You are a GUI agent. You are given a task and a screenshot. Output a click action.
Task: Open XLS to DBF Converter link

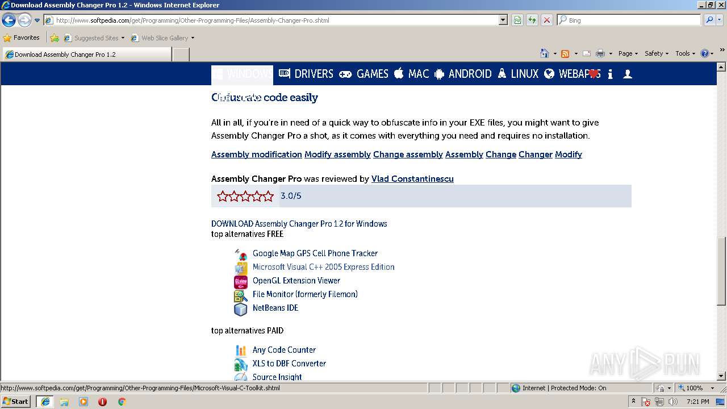coord(289,364)
